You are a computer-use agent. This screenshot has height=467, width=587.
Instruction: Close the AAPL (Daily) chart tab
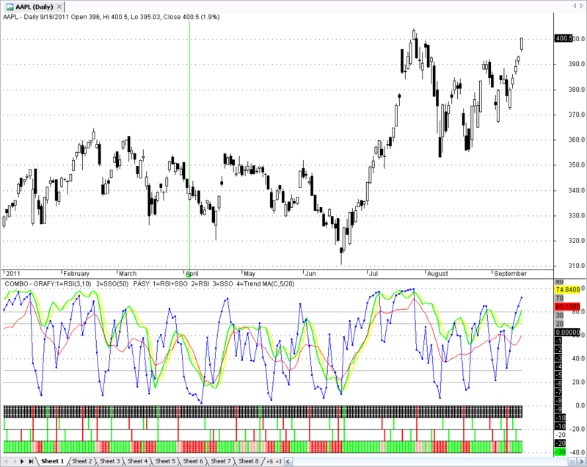59,7
